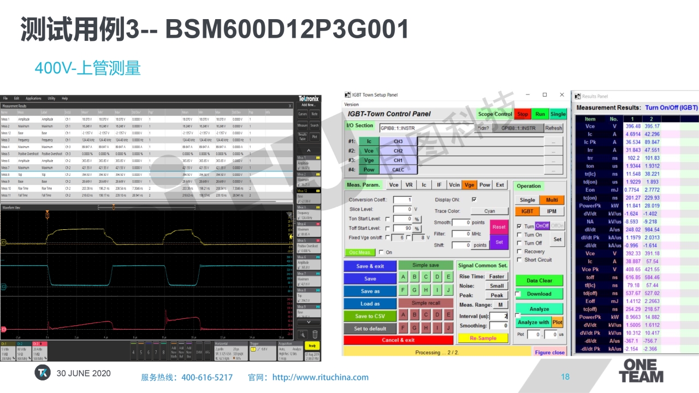Open browse button for Ic channel row

tap(553, 141)
